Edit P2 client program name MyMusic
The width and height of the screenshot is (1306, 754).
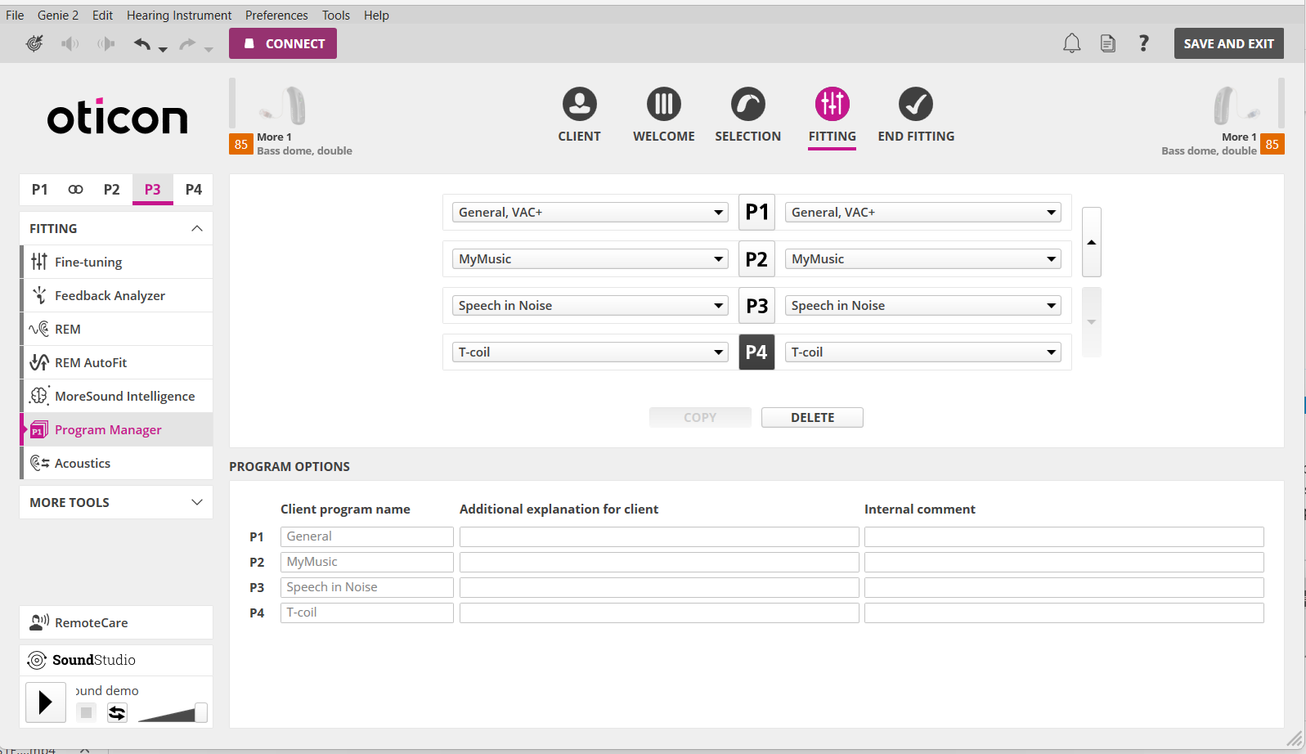366,562
